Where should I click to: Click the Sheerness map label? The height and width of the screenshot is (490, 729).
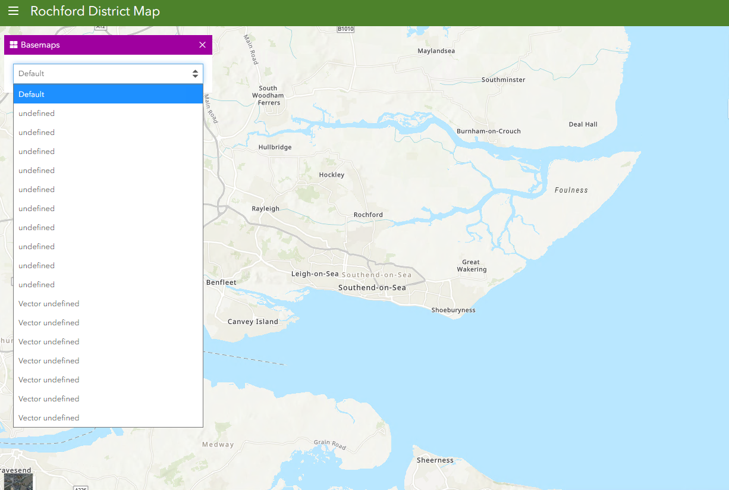pos(435,460)
